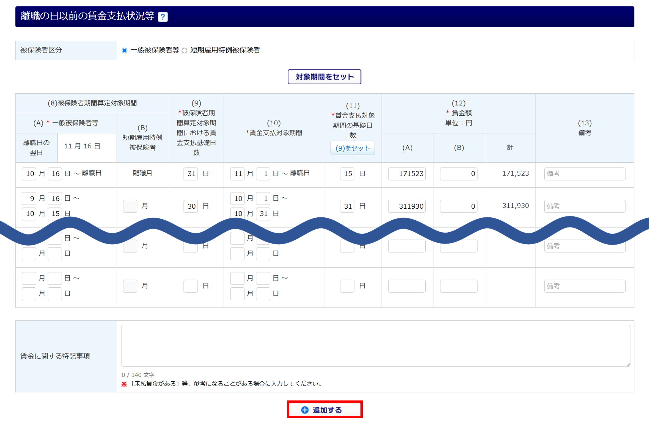Click last row empty wage (A) field
649x428 pixels.
tap(407, 286)
